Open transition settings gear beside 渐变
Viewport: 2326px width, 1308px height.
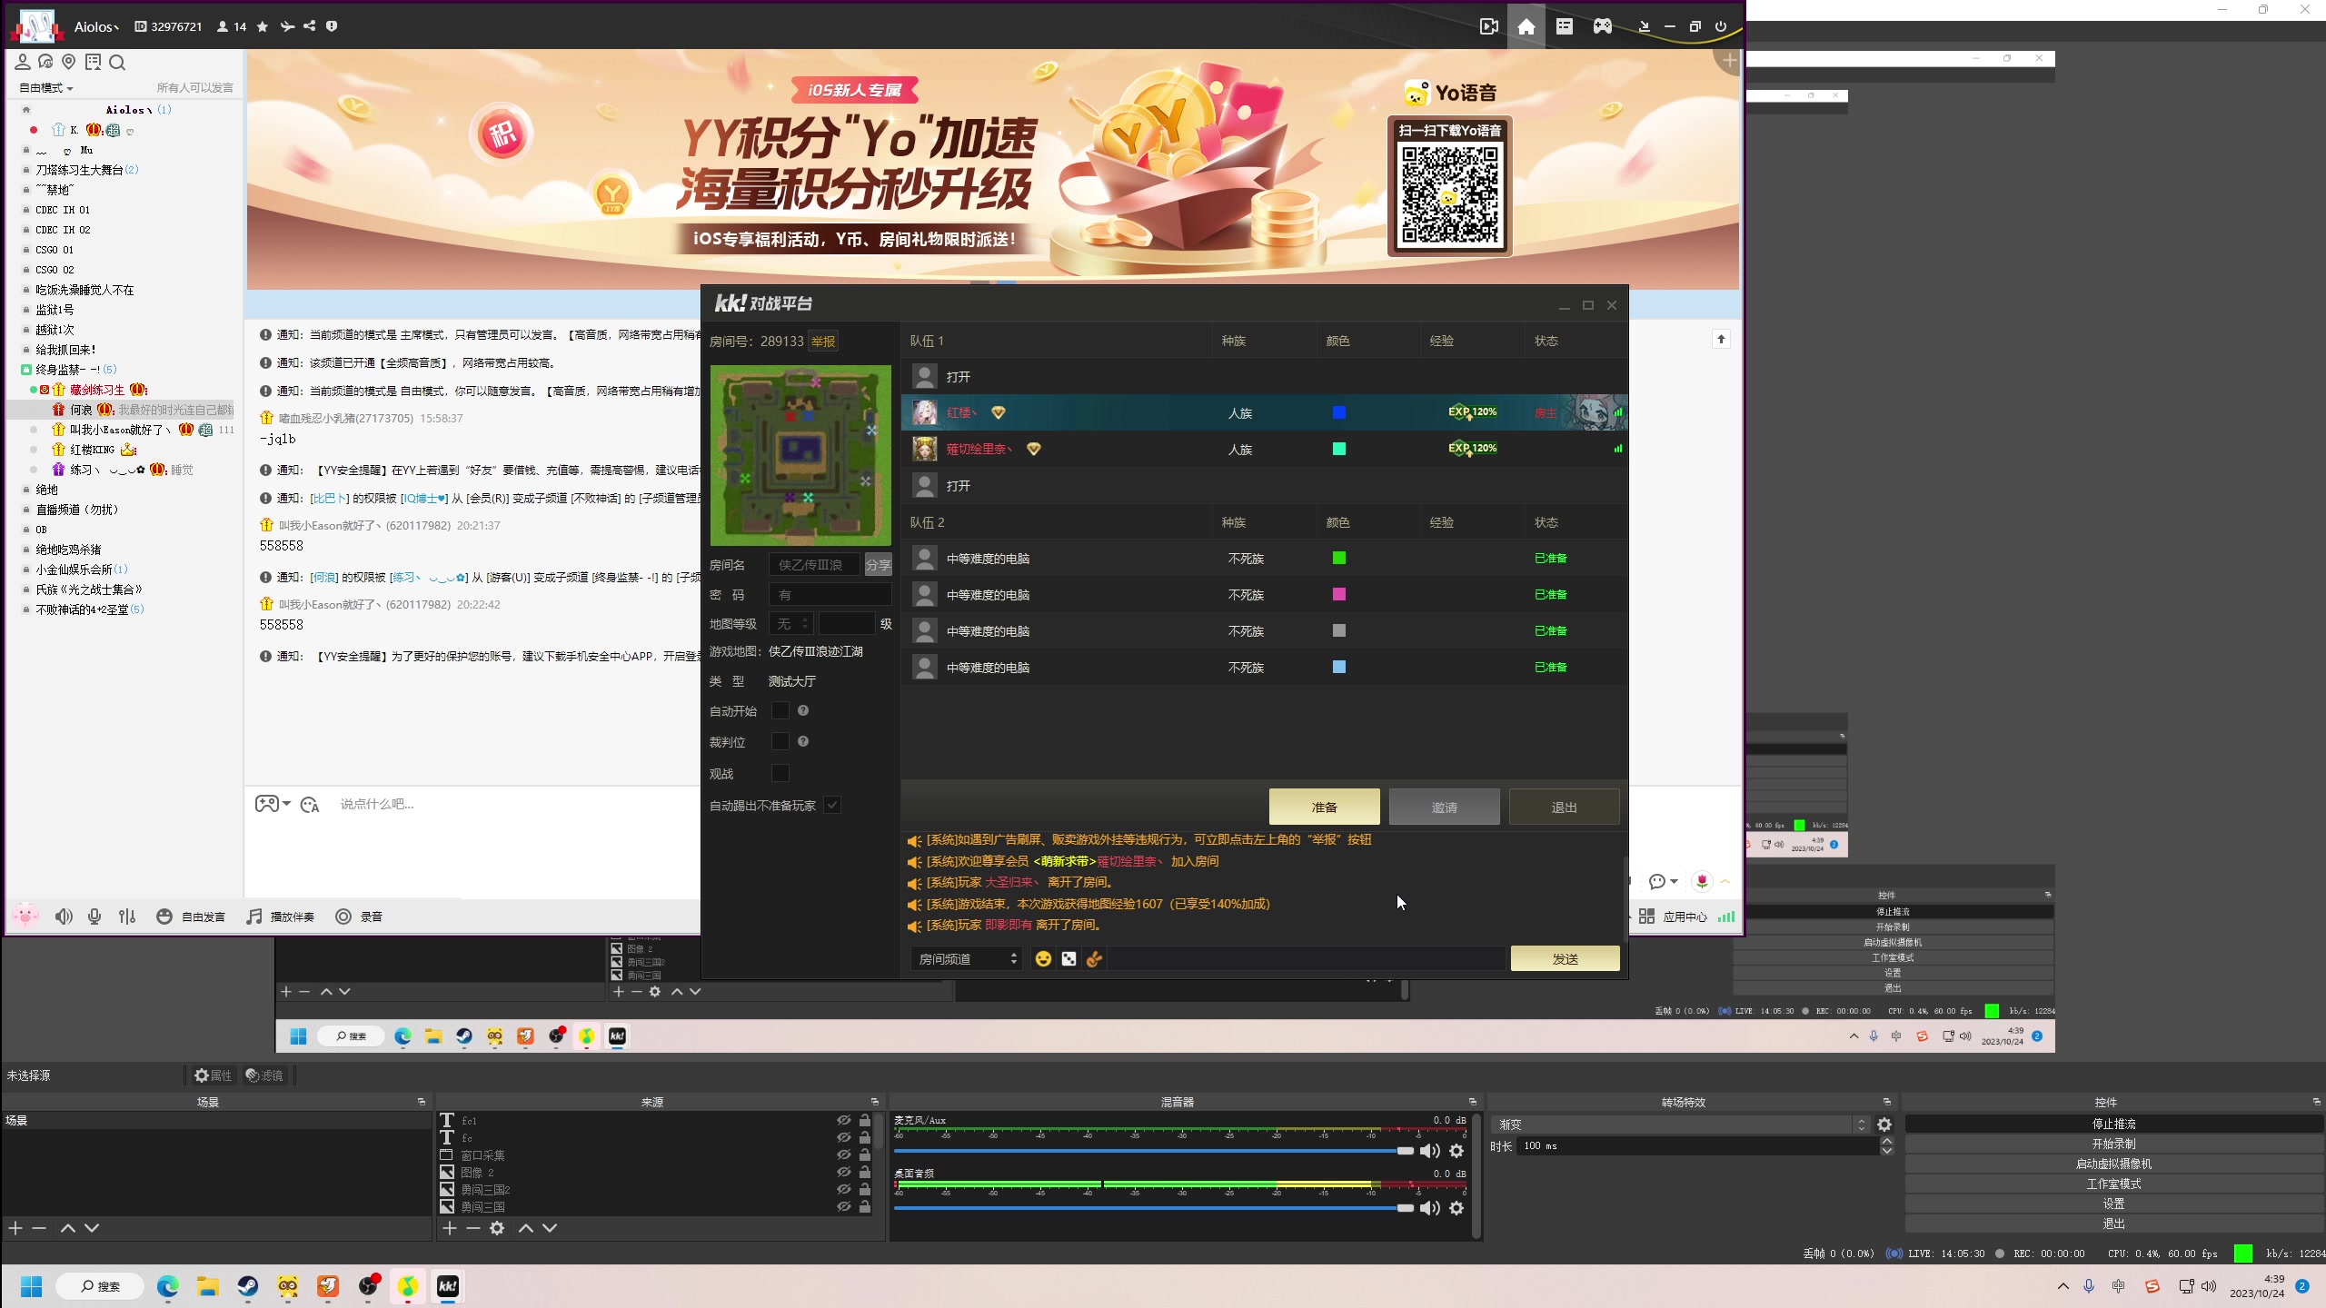1884,1125
